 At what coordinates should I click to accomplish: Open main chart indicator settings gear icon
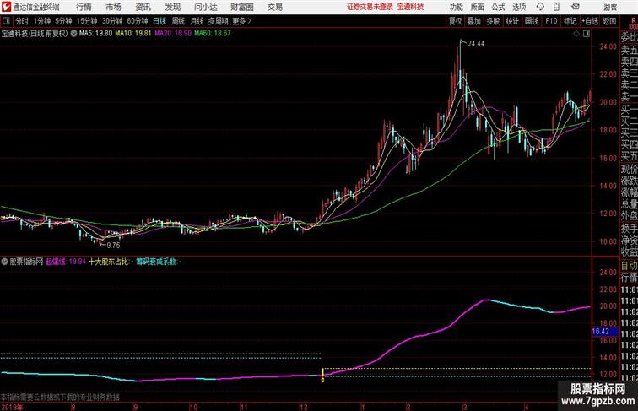[x=73, y=34]
